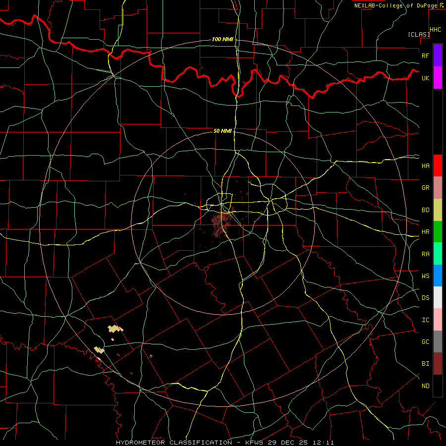Viewport: 446px width, 446px height.
Task: Click the red HA legend swatch
Action: tap(438, 166)
